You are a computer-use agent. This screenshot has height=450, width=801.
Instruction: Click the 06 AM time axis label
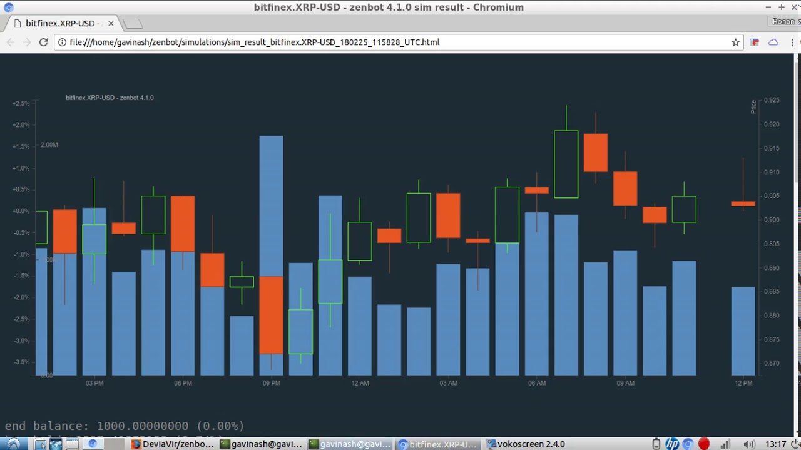pyautogui.click(x=537, y=382)
